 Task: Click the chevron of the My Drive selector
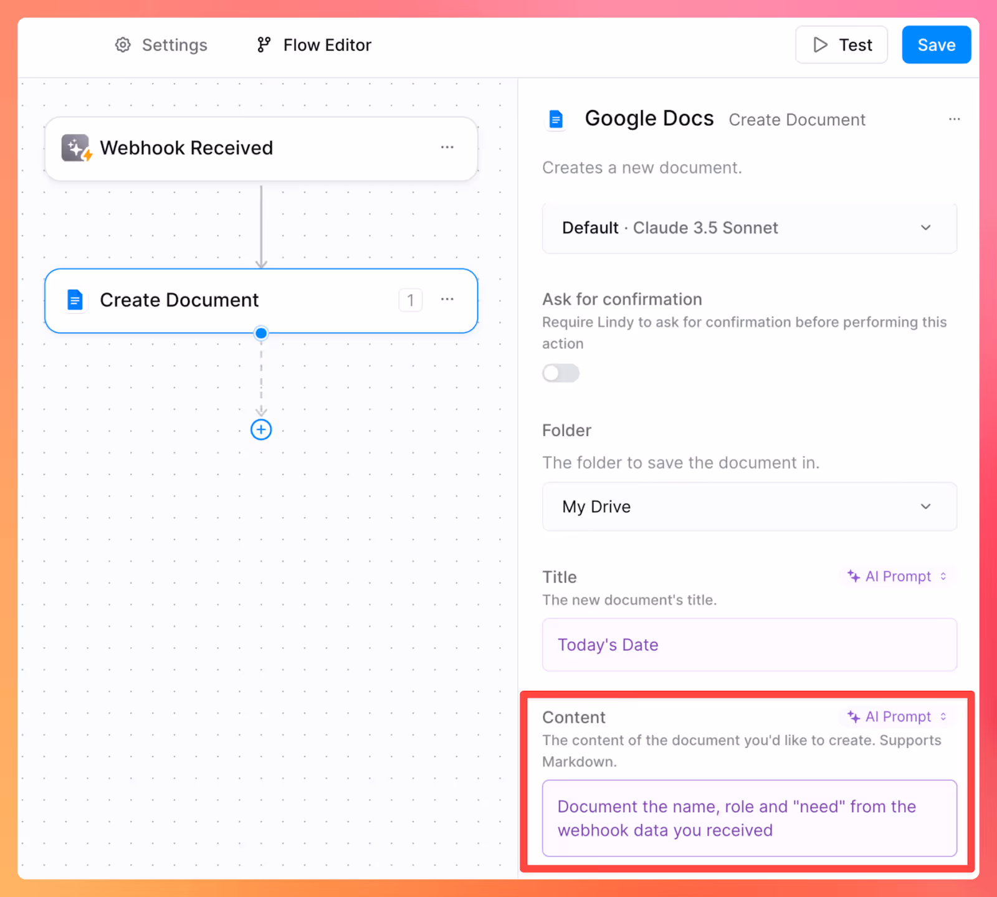click(926, 506)
